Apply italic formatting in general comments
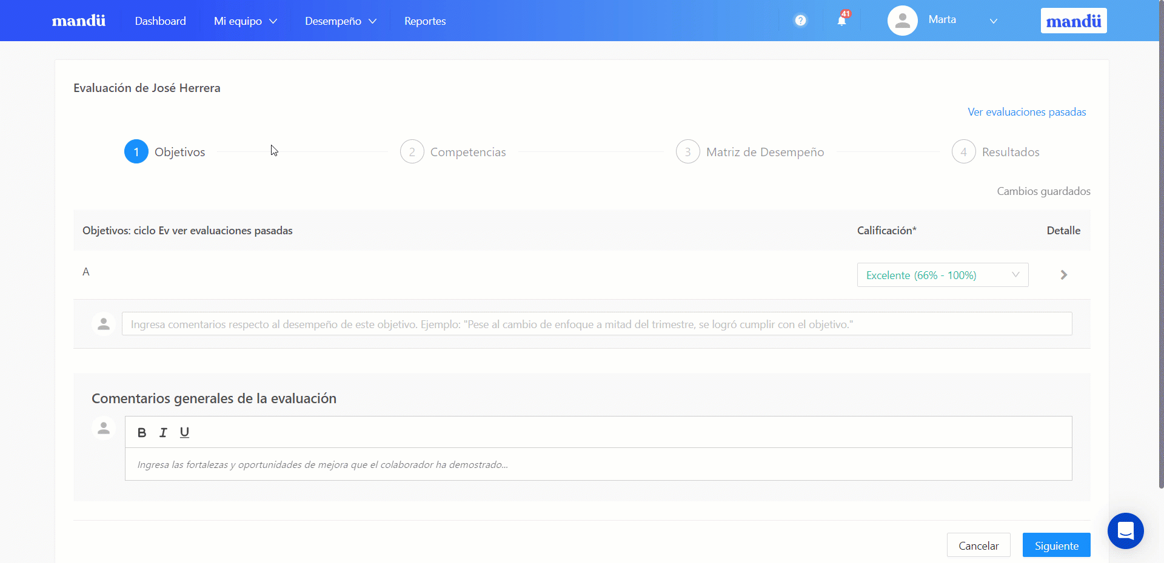 pyautogui.click(x=163, y=432)
